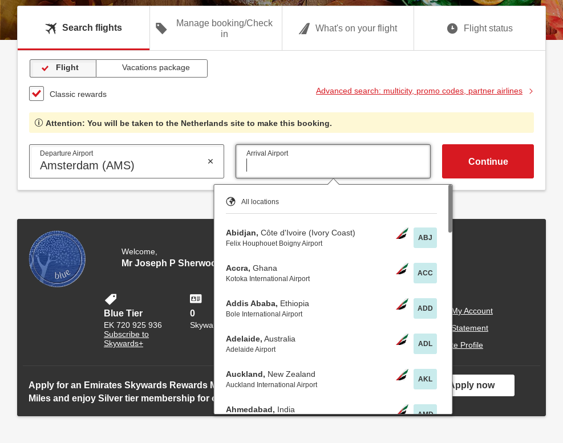Click the clock icon beside Flight status
This screenshot has width=563, height=443.
coord(452,29)
